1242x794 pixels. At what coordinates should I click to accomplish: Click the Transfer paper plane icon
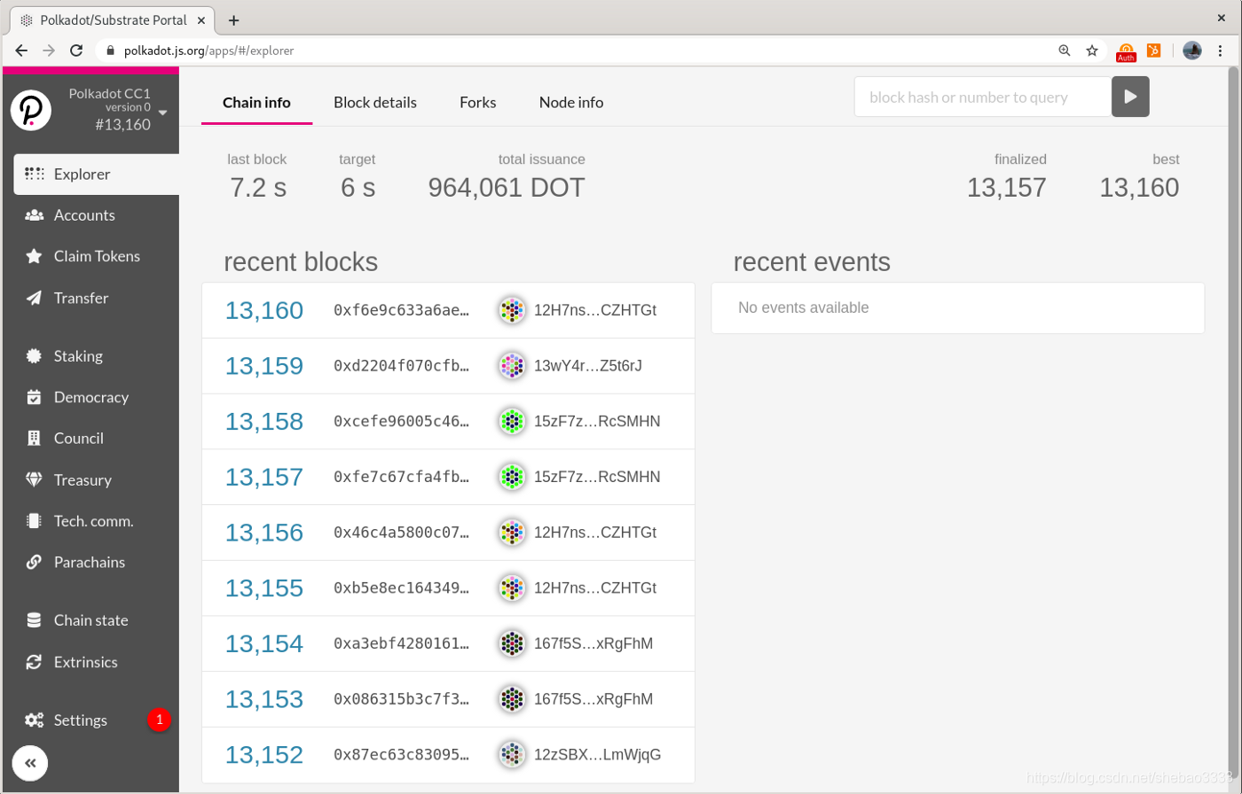pyautogui.click(x=34, y=298)
